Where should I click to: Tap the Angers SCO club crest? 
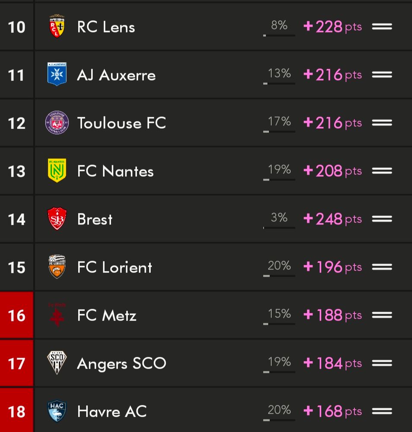[x=57, y=362]
